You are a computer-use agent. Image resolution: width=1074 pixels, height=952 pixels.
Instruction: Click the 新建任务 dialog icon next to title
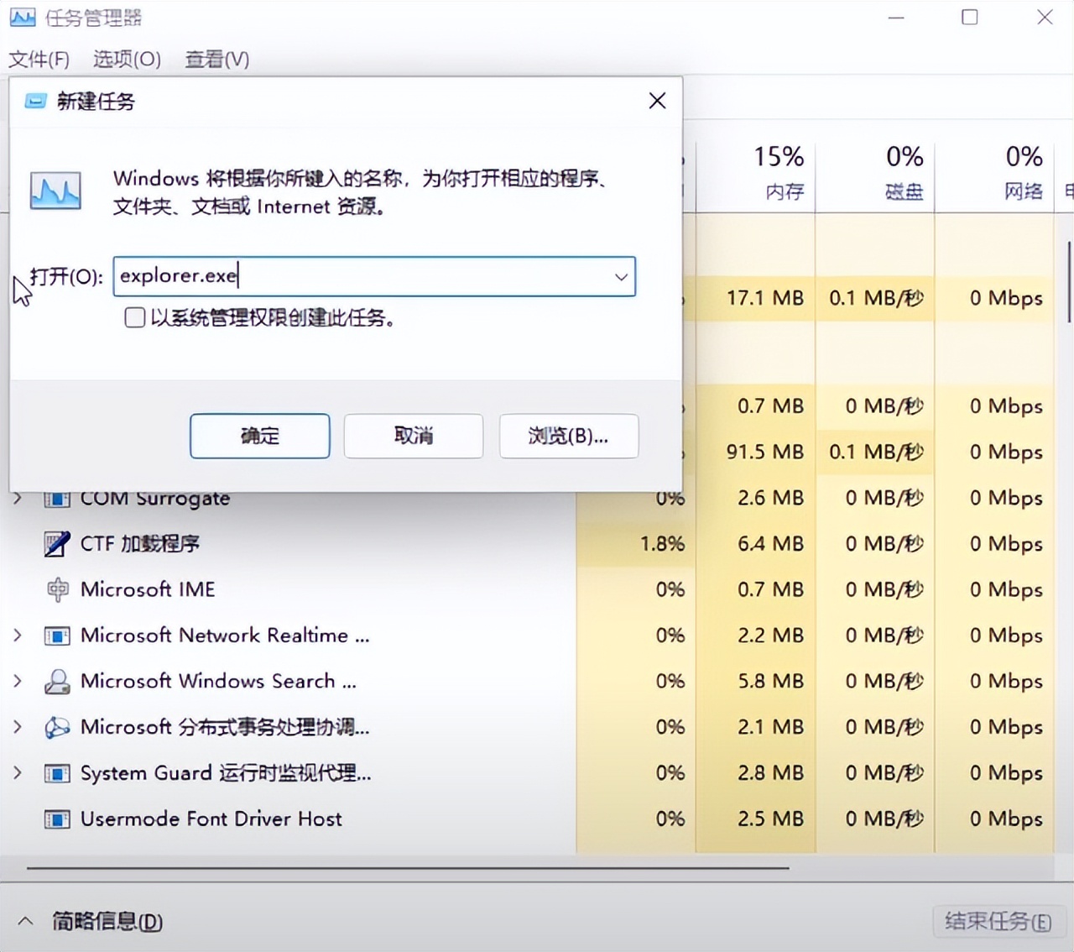(34, 101)
